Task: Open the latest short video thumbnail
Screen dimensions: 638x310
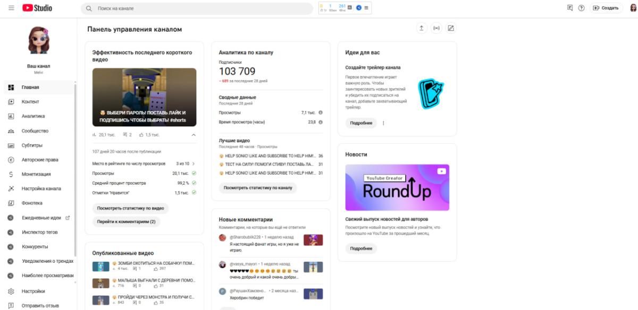Action: [x=144, y=97]
